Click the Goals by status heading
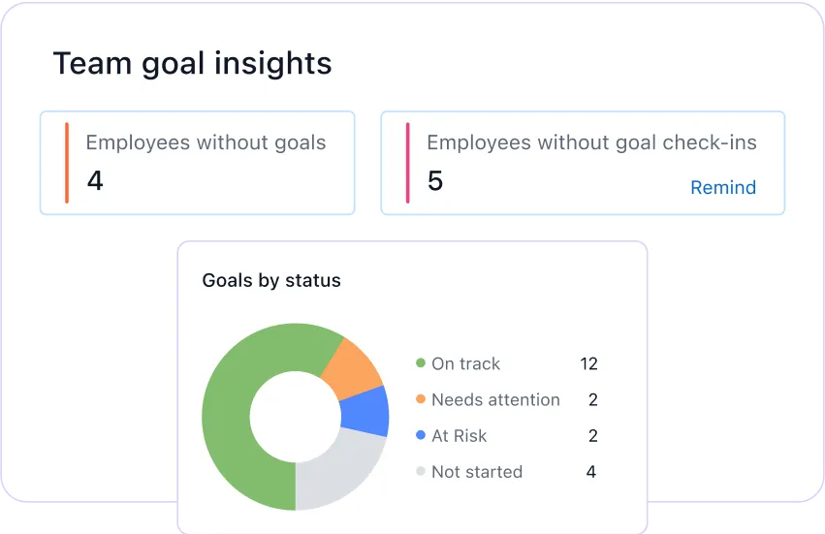 271,281
